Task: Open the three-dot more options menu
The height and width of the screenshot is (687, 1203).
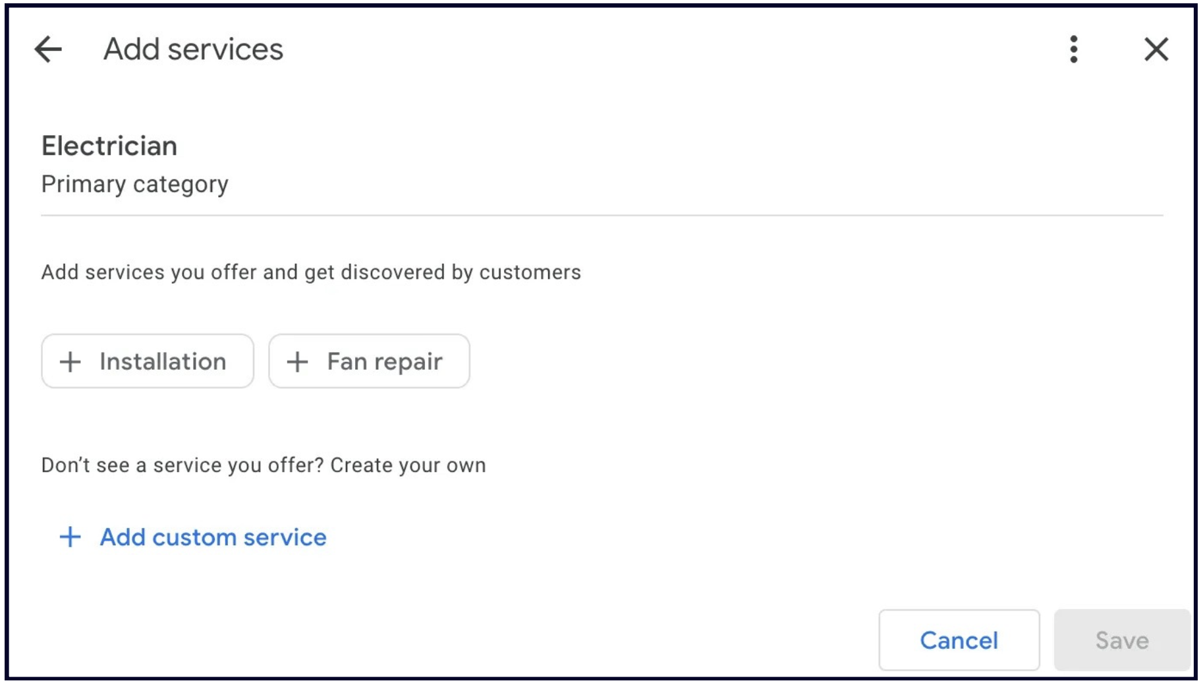Action: click(x=1074, y=49)
